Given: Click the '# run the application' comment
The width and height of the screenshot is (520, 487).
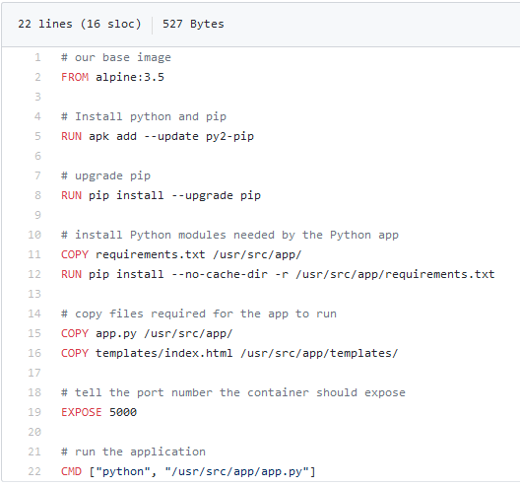Looking at the screenshot, I should pyautogui.click(x=133, y=452).
